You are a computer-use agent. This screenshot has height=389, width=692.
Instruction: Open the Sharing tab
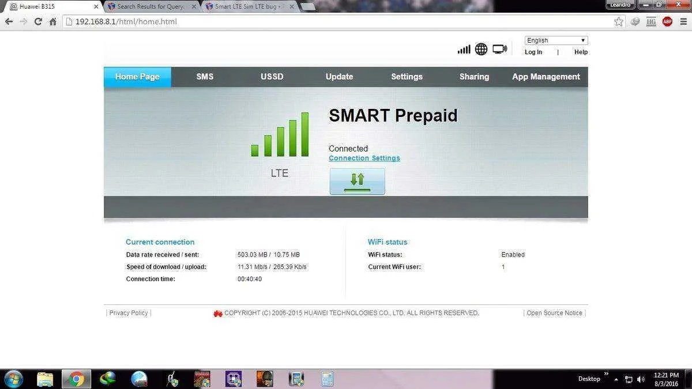click(x=474, y=77)
